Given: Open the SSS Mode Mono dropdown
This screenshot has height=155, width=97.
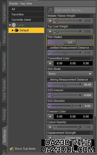Looking at the screenshot, I should (x=70, y=74).
